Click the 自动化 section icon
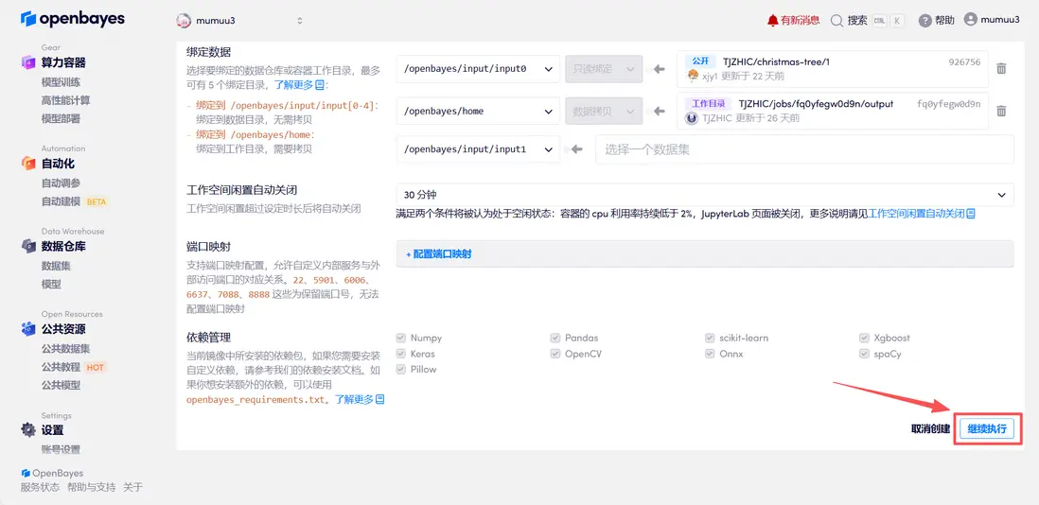 tap(27, 163)
